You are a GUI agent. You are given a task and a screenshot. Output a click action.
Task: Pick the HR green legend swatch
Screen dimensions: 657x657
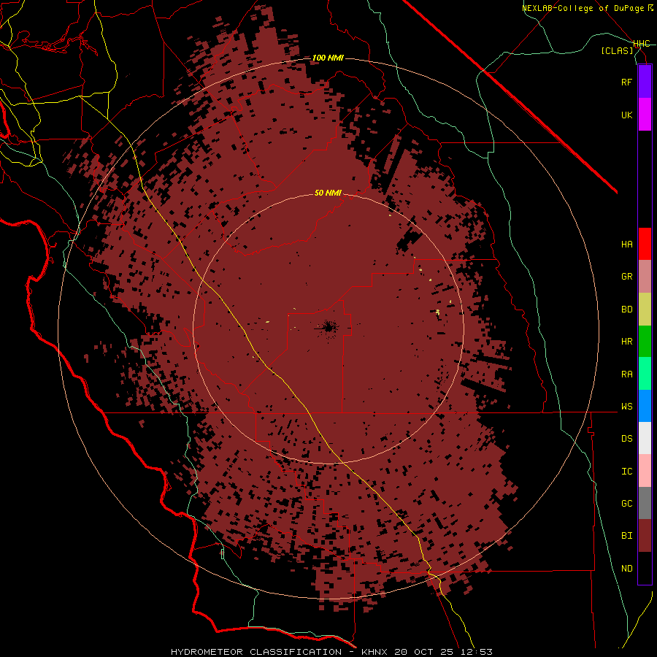[x=645, y=342]
